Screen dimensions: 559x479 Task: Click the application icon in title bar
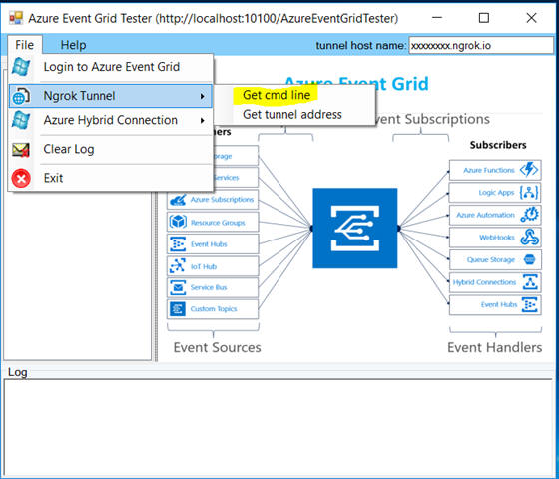pos(16,18)
